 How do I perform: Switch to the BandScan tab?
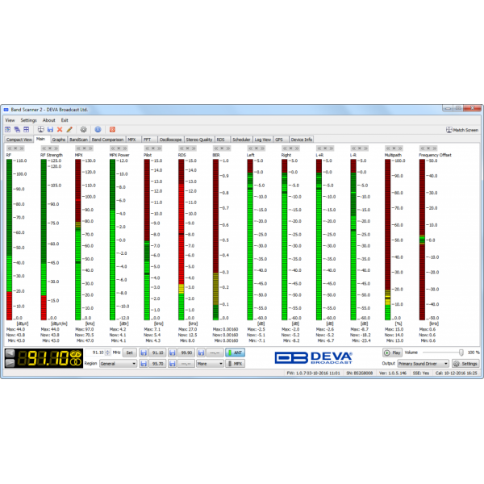pyautogui.click(x=78, y=140)
